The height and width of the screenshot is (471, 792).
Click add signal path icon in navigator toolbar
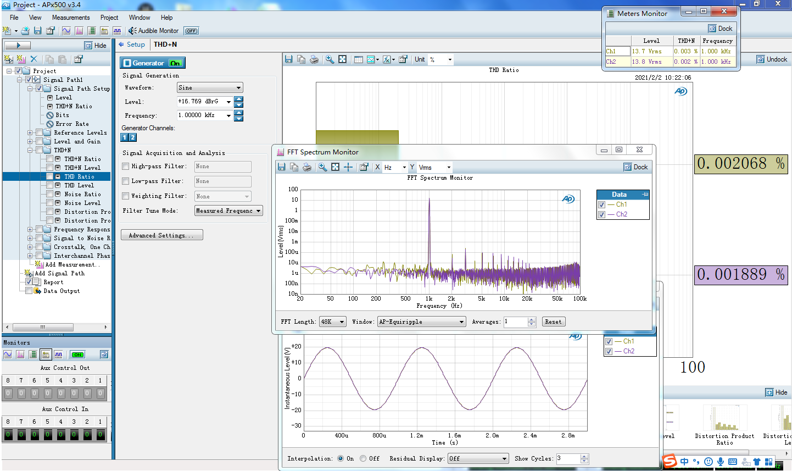[x=8, y=59]
